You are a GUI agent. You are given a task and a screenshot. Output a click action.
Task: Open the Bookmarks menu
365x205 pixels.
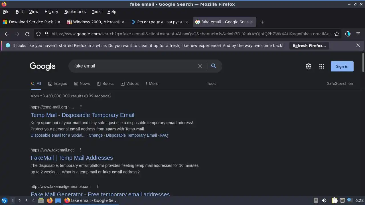75,12
